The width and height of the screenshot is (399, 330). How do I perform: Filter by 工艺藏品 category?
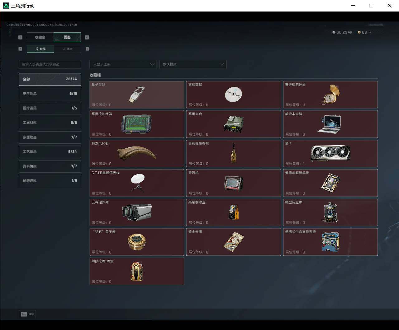(x=50, y=152)
